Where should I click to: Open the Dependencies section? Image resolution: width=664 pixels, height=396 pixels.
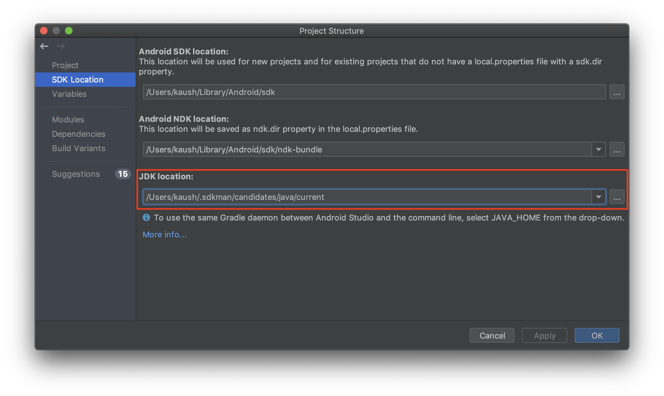pos(78,134)
